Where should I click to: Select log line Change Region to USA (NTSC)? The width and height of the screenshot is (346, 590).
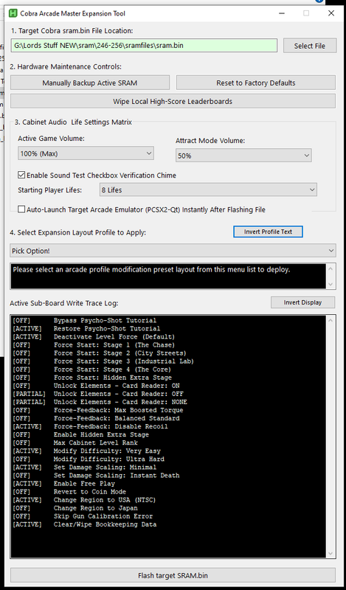[x=84, y=500]
